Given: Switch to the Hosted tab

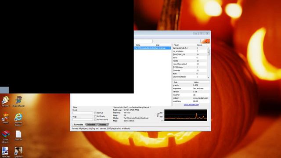Looking at the screenshot, I should coord(103,125).
